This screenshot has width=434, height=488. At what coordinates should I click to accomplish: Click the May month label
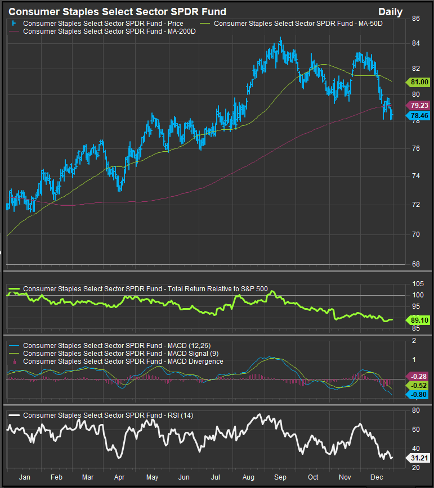tap(153, 477)
